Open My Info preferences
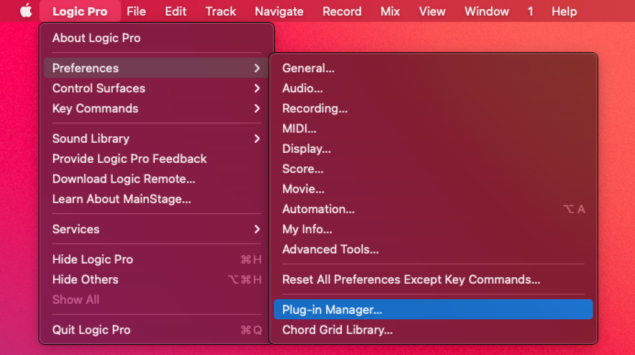 (433, 229)
